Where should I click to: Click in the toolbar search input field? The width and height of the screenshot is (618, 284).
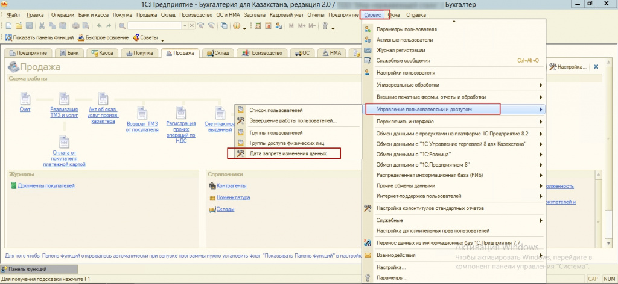[x=154, y=26]
